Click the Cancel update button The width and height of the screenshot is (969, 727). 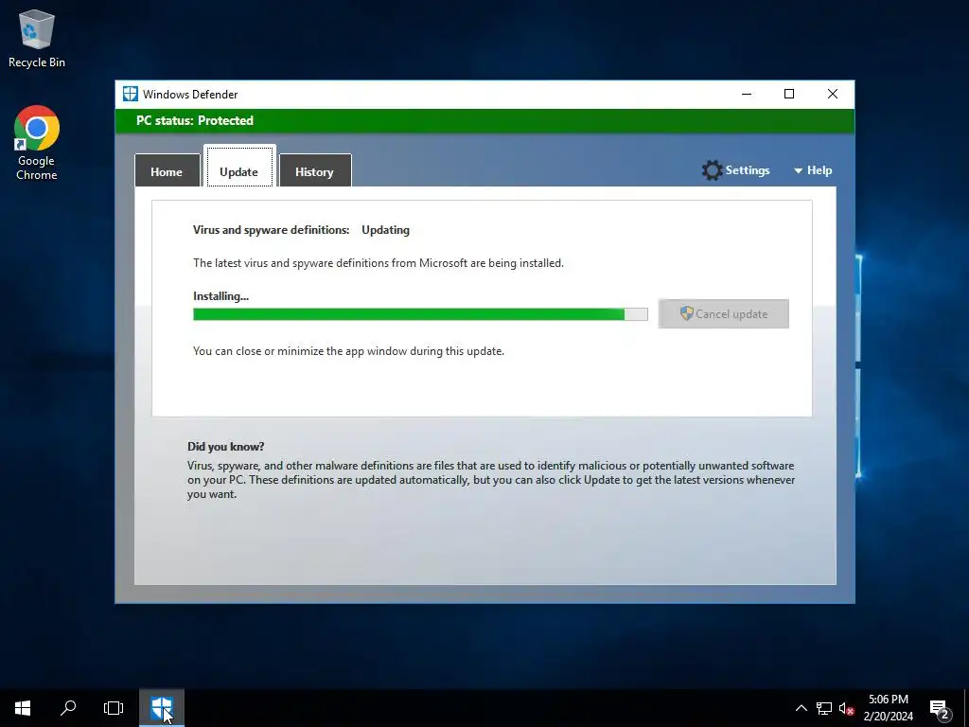click(x=724, y=313)
